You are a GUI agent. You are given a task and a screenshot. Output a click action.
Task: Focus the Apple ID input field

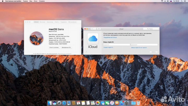(117, 45)
